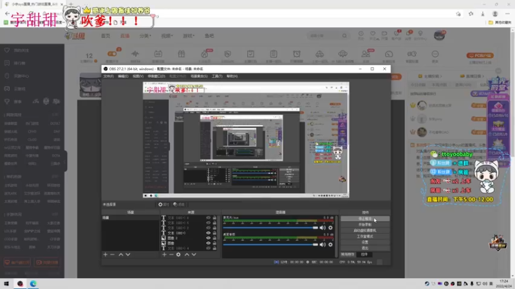515x289 pixels.
Task: Open the 游戏 dropdown in Douyu nav
Action: [189, 36]
